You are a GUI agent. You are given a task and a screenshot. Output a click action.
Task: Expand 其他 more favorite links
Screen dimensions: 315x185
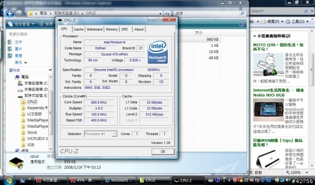tap(21, 62)
